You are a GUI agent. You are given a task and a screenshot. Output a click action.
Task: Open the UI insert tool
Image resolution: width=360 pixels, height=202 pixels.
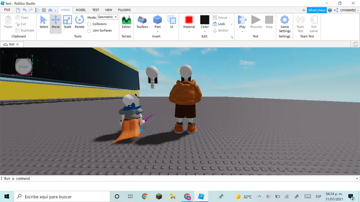coord(172,22)
